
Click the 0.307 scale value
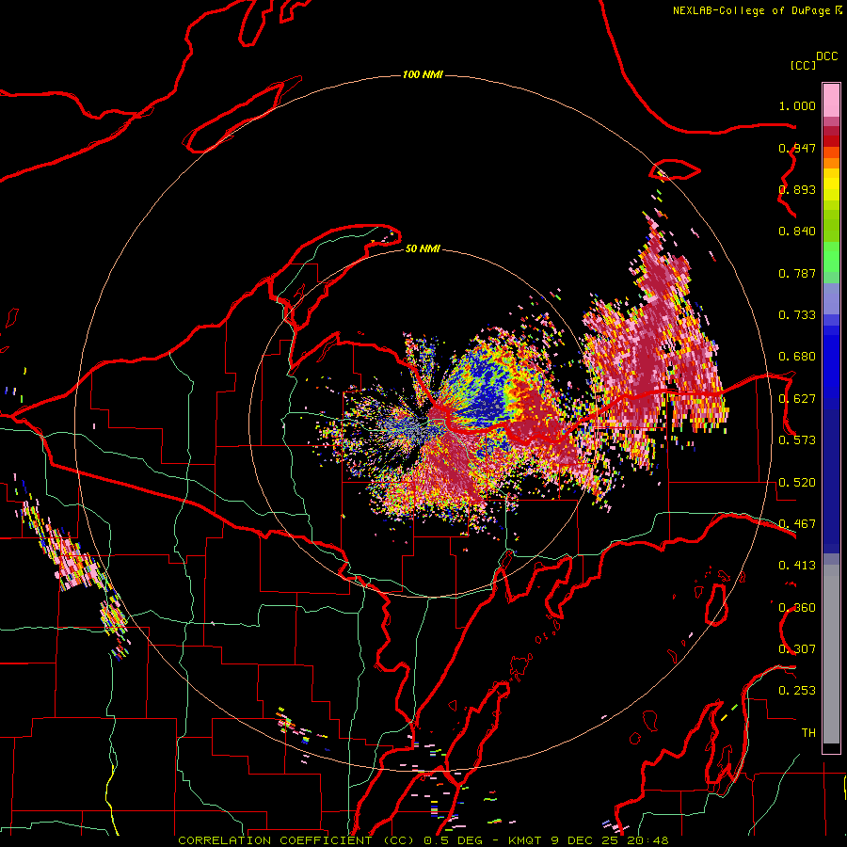(x=797, y=649)
